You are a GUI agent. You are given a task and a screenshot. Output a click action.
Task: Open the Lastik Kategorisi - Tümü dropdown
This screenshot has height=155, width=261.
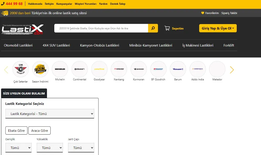click(x=50, y=114)
